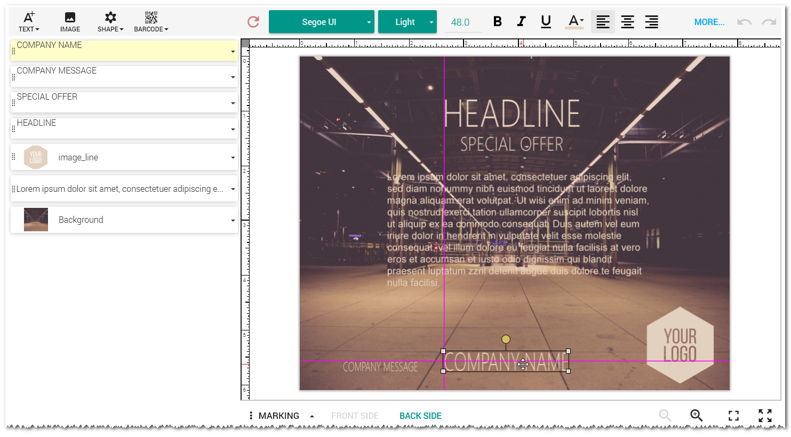This screenshot has height=437, width=791.
Task: Expand Background item options arrow
Action: tap(233, 220)
